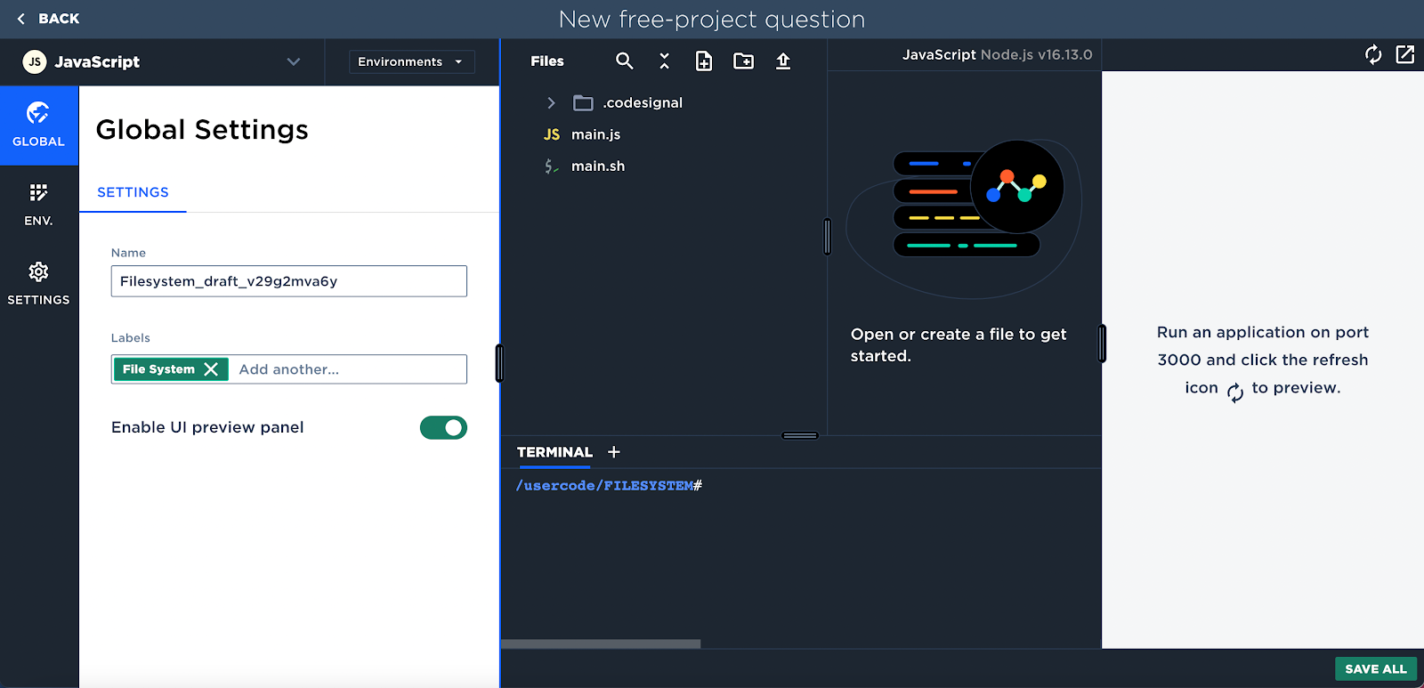Click the .codesignal folder icon
The width and height of the screenshot is (1424, 688).
583,103
